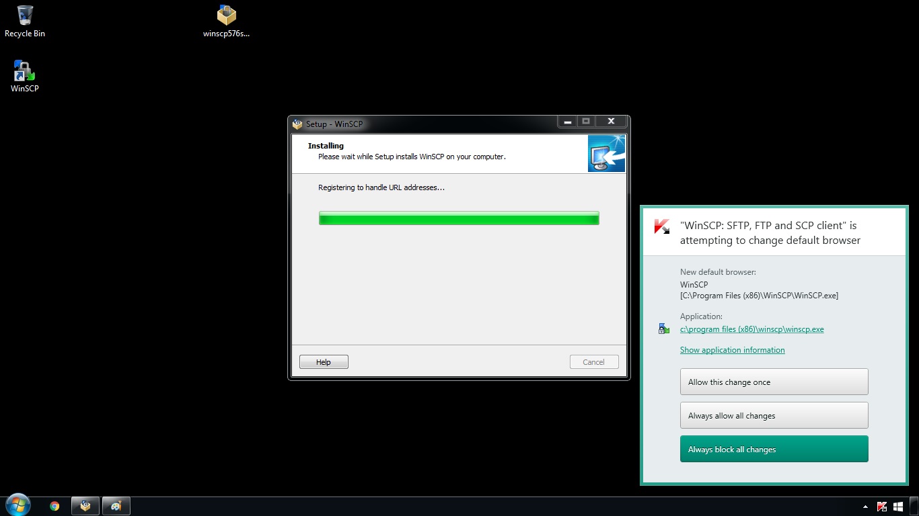Viewport: 919px width, 516px height.
Task: Open the winscp.exe application path link
Action: [x=751, y=329]
